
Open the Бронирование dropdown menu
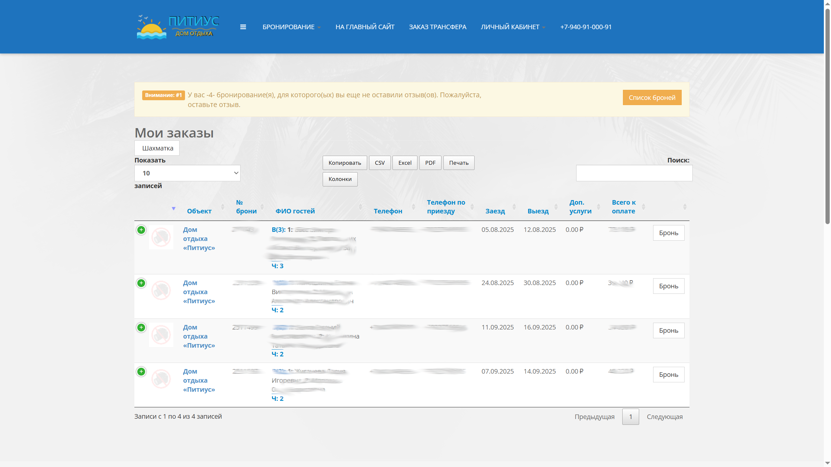[291, 27]
